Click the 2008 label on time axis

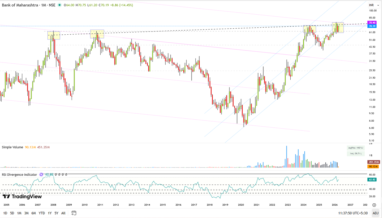(x=53, y=205)
